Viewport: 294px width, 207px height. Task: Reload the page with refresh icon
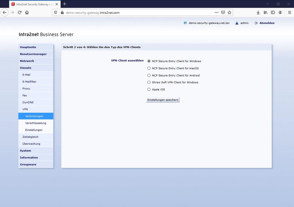click(x=19, y=13)
